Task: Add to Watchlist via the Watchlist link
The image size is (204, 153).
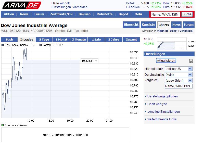Action: (162, 31)
